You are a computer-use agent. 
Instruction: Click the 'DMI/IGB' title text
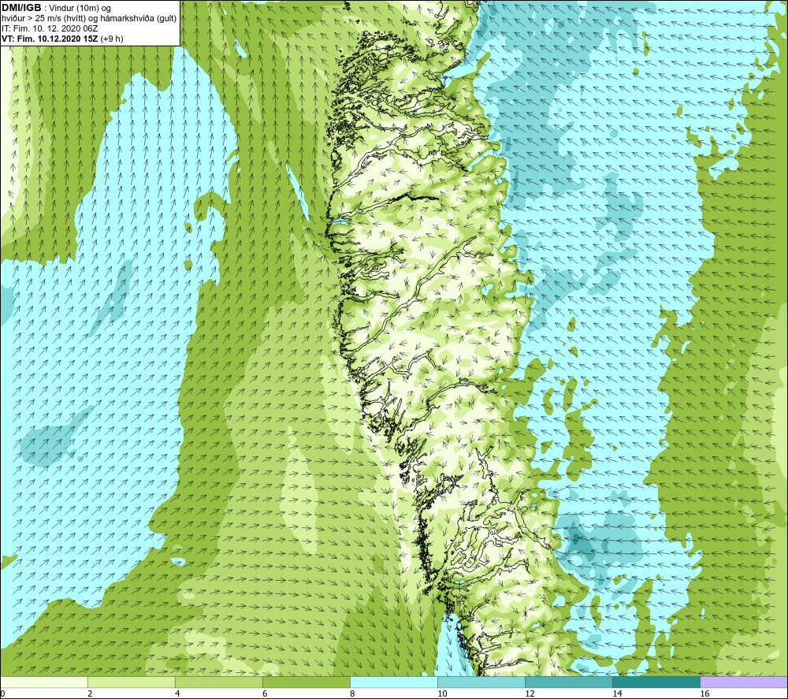[21, 8]
